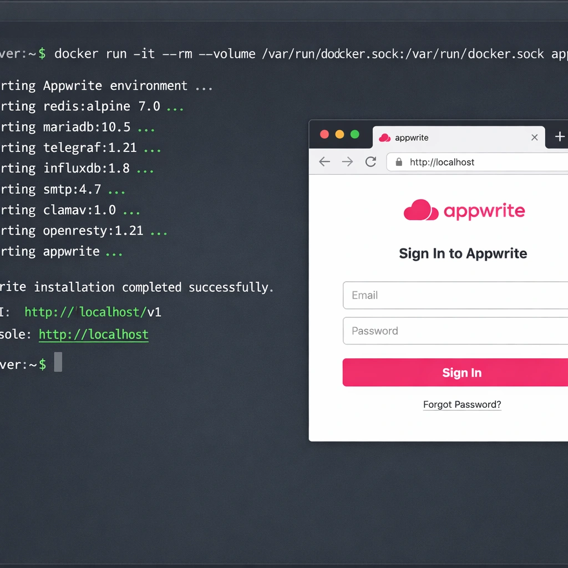The height and width of the screenshot is (568, 568).
Task: Close the appwrite browser tab
Action: pyautogui.click(x=534, y=138)
